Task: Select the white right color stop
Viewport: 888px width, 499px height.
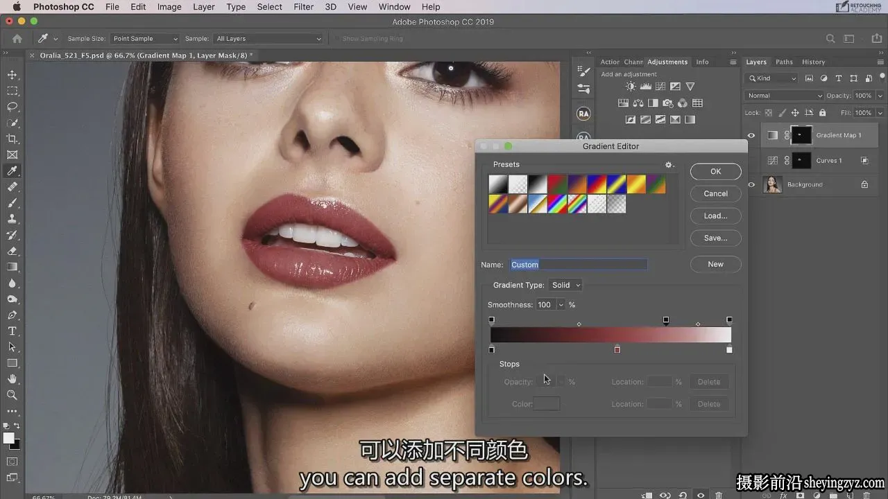Action: pyautogui.click(x=729, y=349)
